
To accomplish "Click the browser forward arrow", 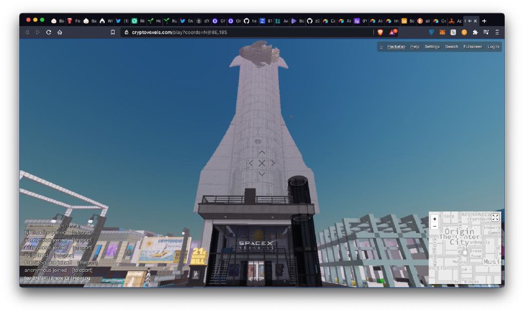I will click(x=38, y=32).
